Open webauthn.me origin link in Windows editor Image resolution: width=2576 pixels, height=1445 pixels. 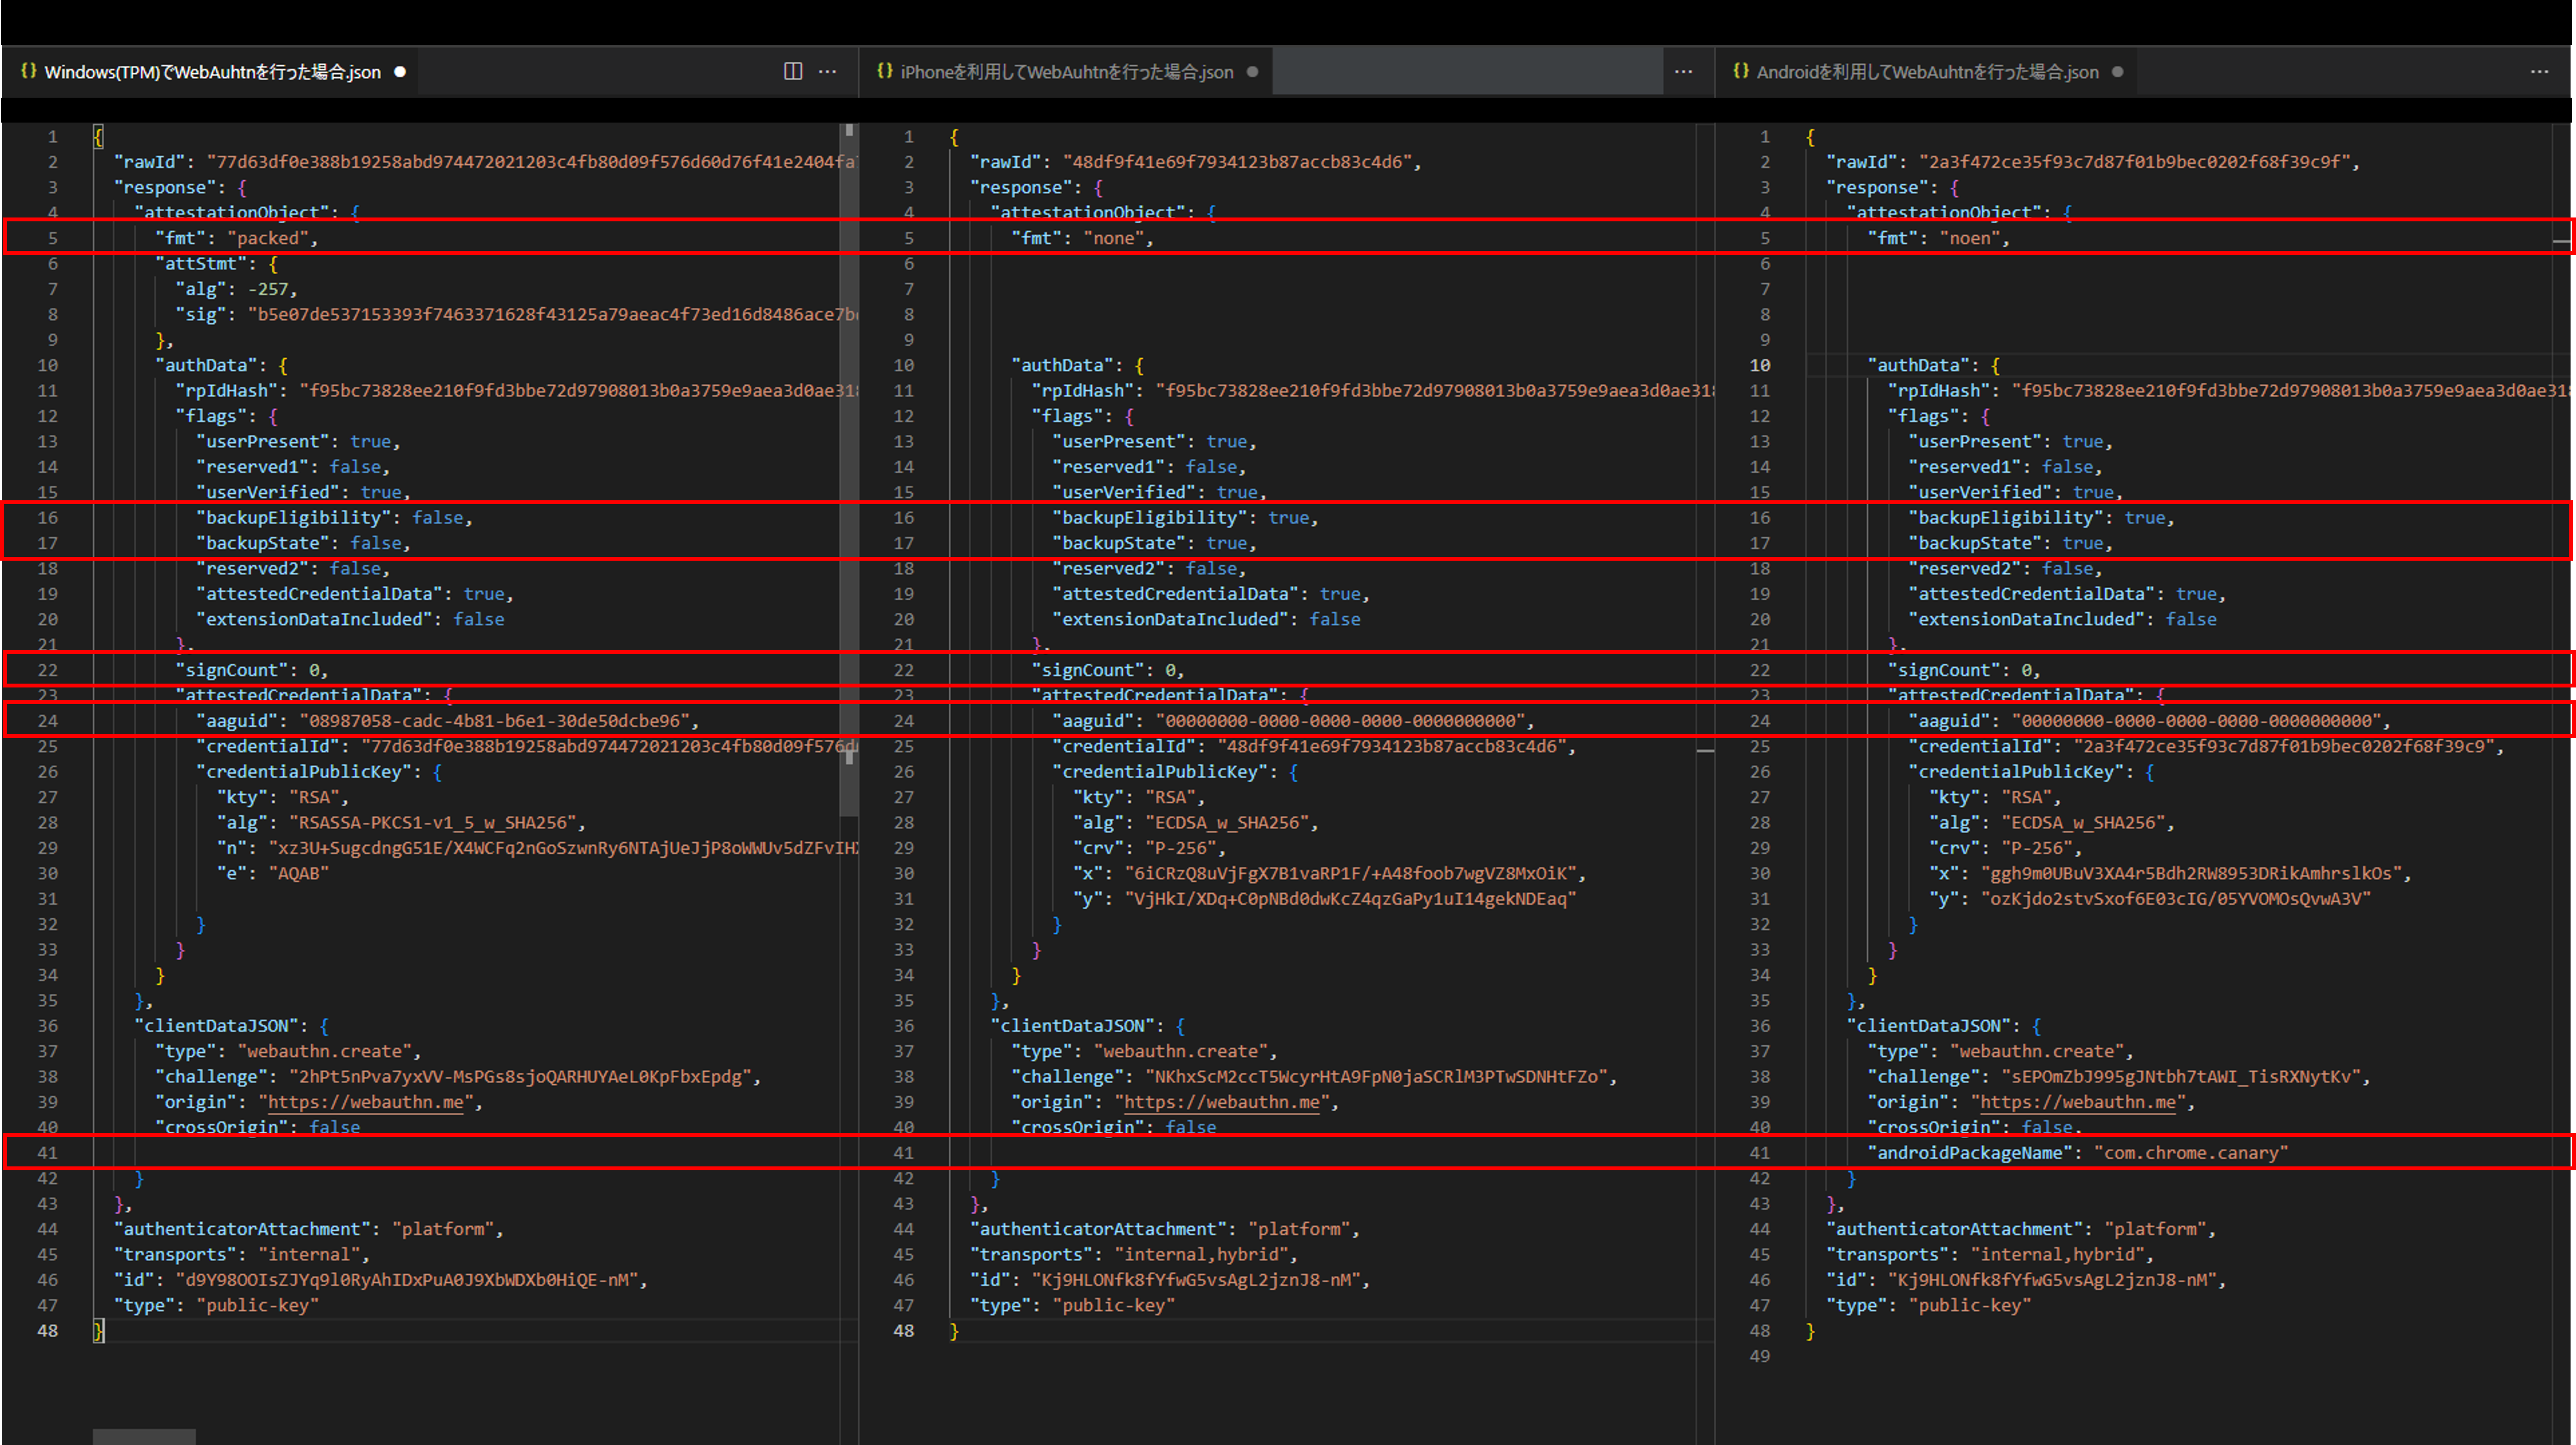click(x=365, y=1101)
